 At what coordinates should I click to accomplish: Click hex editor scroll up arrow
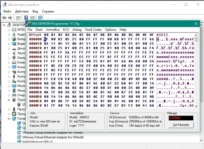(196, 35)
